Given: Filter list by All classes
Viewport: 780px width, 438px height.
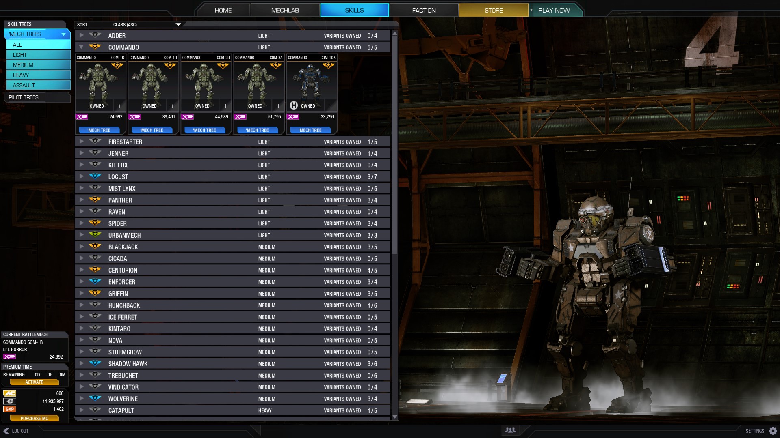Looking at the screenshot, I should click(39, 45).
